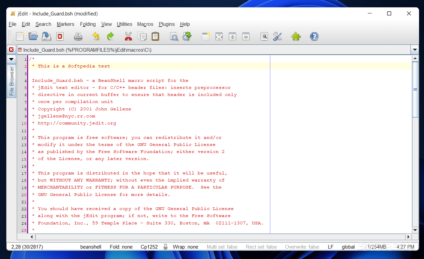Open the Help menu
The image size is (424, 259).
point(185,24)
